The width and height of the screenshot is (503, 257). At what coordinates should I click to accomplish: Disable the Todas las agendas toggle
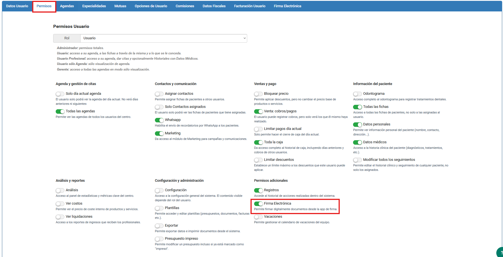point(60,111)
